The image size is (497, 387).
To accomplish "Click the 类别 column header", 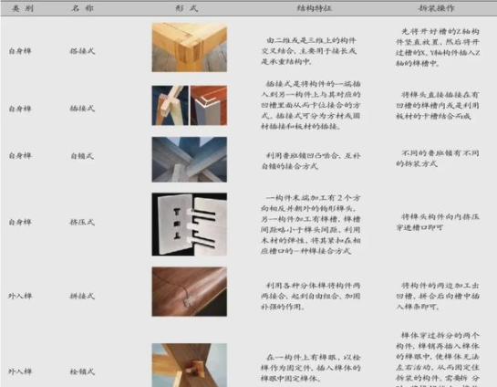I will click(23, 8).
